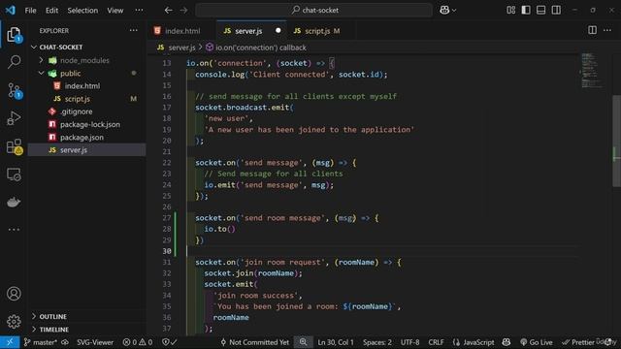Open package-lock.json in the explorer
621x349 pixels.
[90, 124]
